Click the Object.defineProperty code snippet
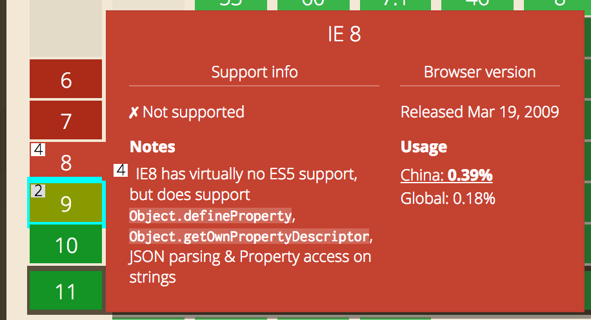This screenshot has width=591, height=320. click(x=210, y=215)
